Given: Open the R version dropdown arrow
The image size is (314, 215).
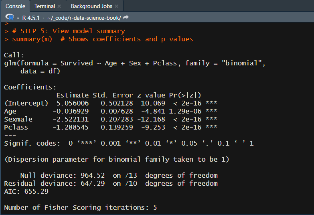Looking at the screenshot, I should click(x=18, y=18).
